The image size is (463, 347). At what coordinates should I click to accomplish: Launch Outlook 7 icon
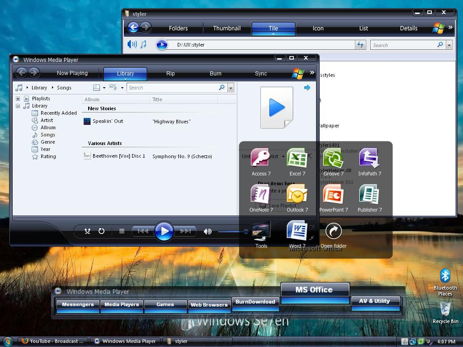tap(297, 194)
